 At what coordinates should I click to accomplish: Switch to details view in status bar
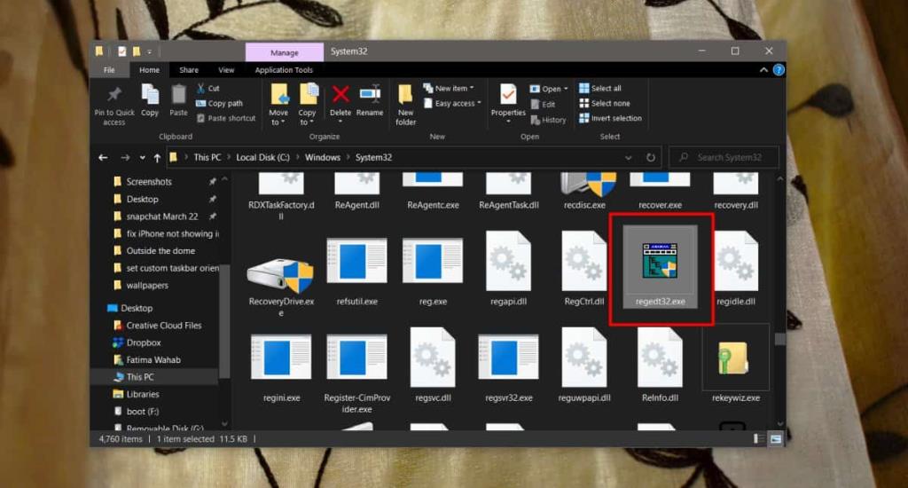[758, 438]
